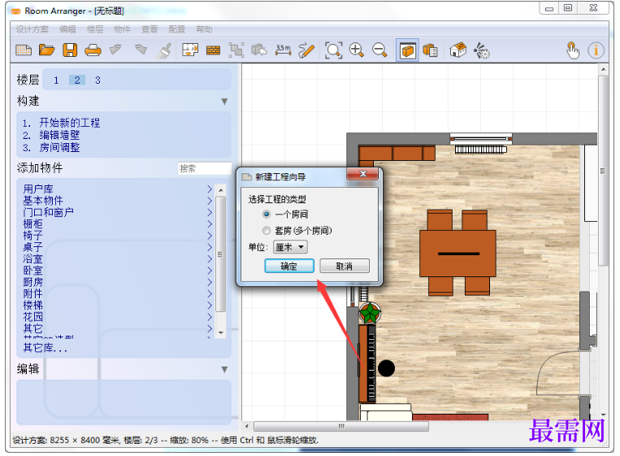This screenshot has height=456, width=620.
Task: Collapse the 构建 section arrow
Action: click(224, 102)
